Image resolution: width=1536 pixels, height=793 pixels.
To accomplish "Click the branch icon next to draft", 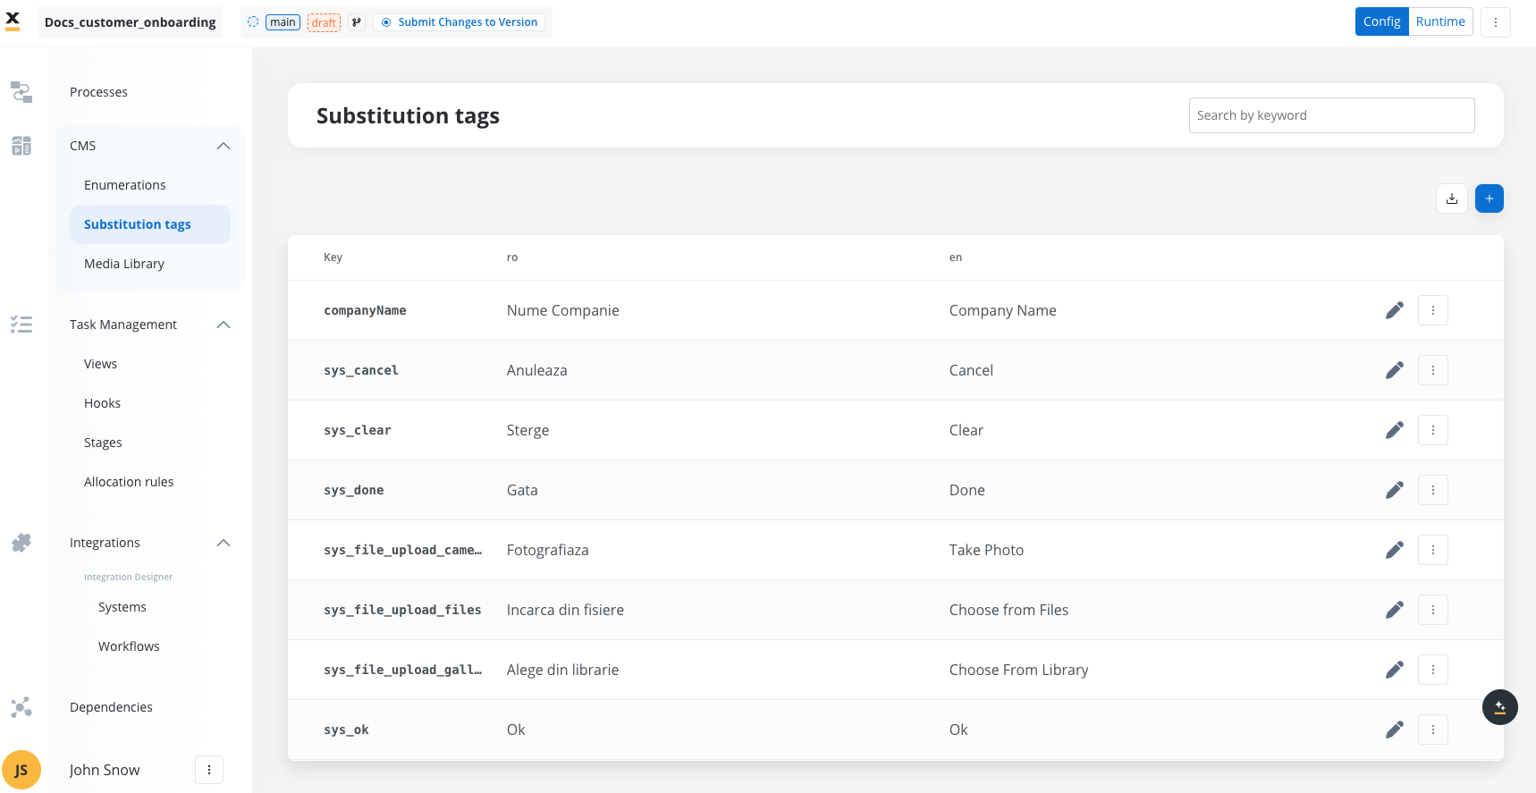I will 357,22.
